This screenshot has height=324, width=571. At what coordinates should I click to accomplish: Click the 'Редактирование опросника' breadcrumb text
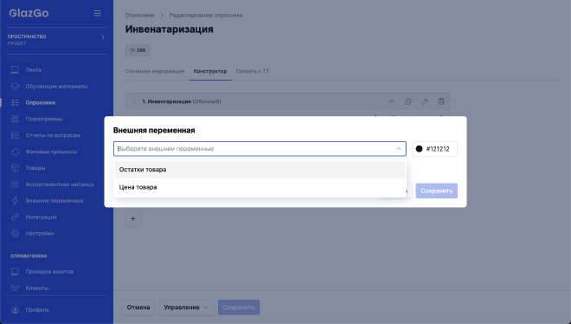coord(206,16)
